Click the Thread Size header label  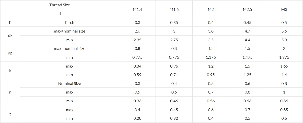[x=60, y=5]
